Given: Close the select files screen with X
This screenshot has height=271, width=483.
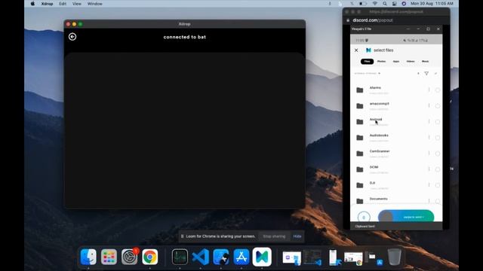Looking at the screenshot, I should point(356,50).
